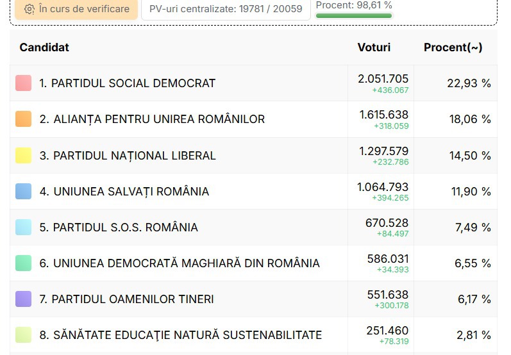
Task: Click the pink Partidul Social Democrat swatch
Action: (x=24, y=83)
